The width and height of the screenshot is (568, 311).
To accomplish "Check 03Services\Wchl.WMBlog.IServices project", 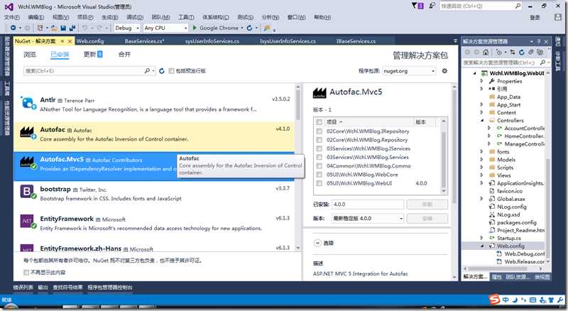I will pos(319,148).
